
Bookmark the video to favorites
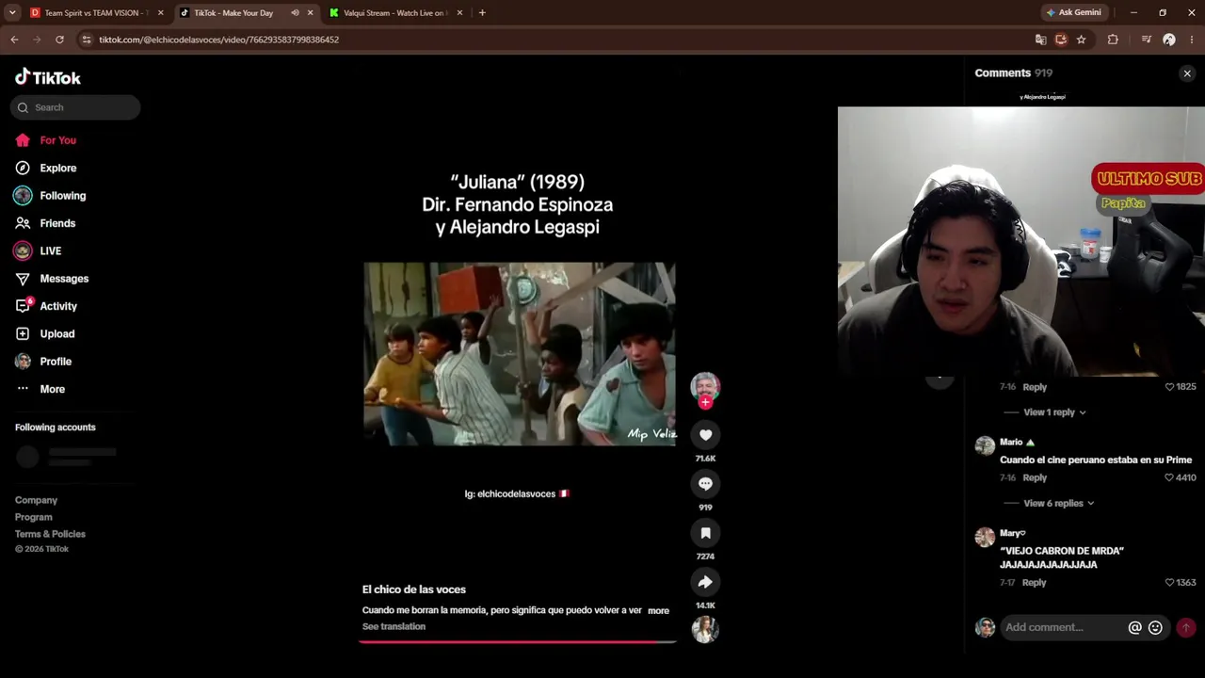(705, 533)
